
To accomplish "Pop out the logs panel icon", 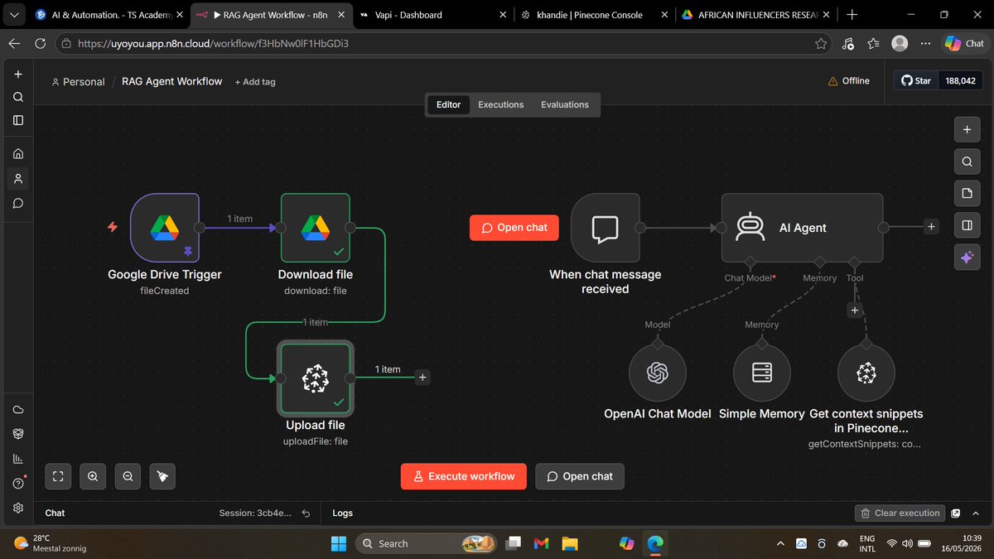I will point(956,513).
